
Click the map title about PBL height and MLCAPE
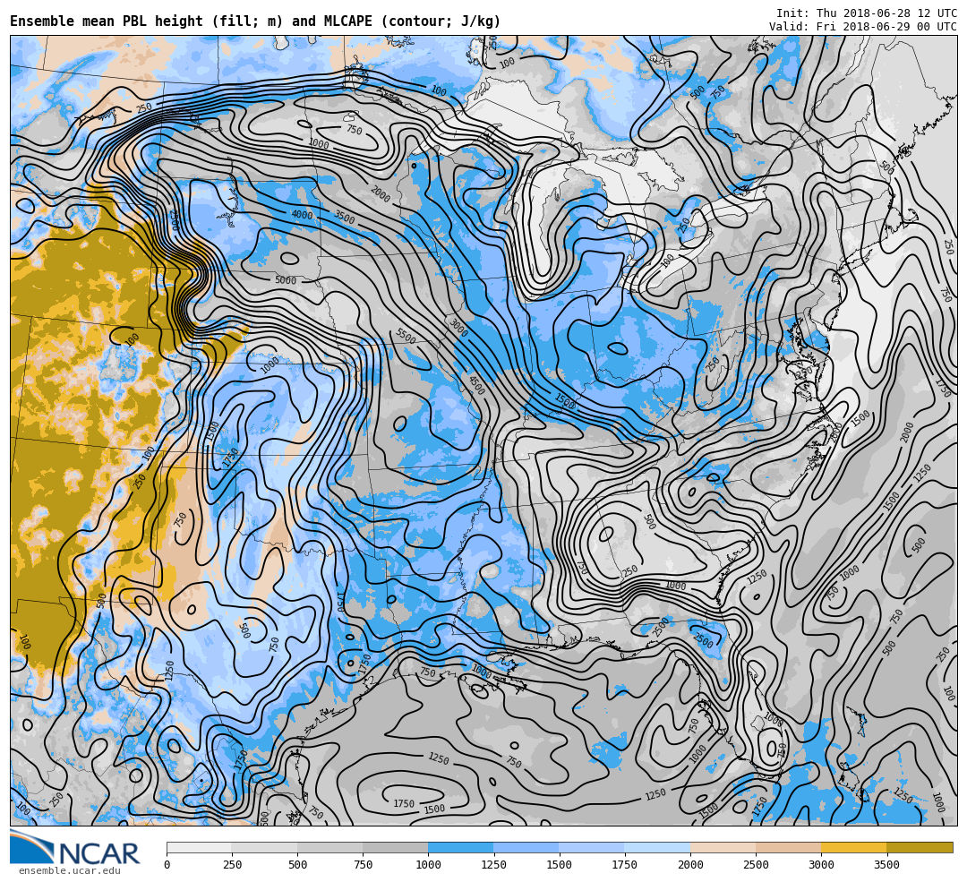tap(255, 21)
